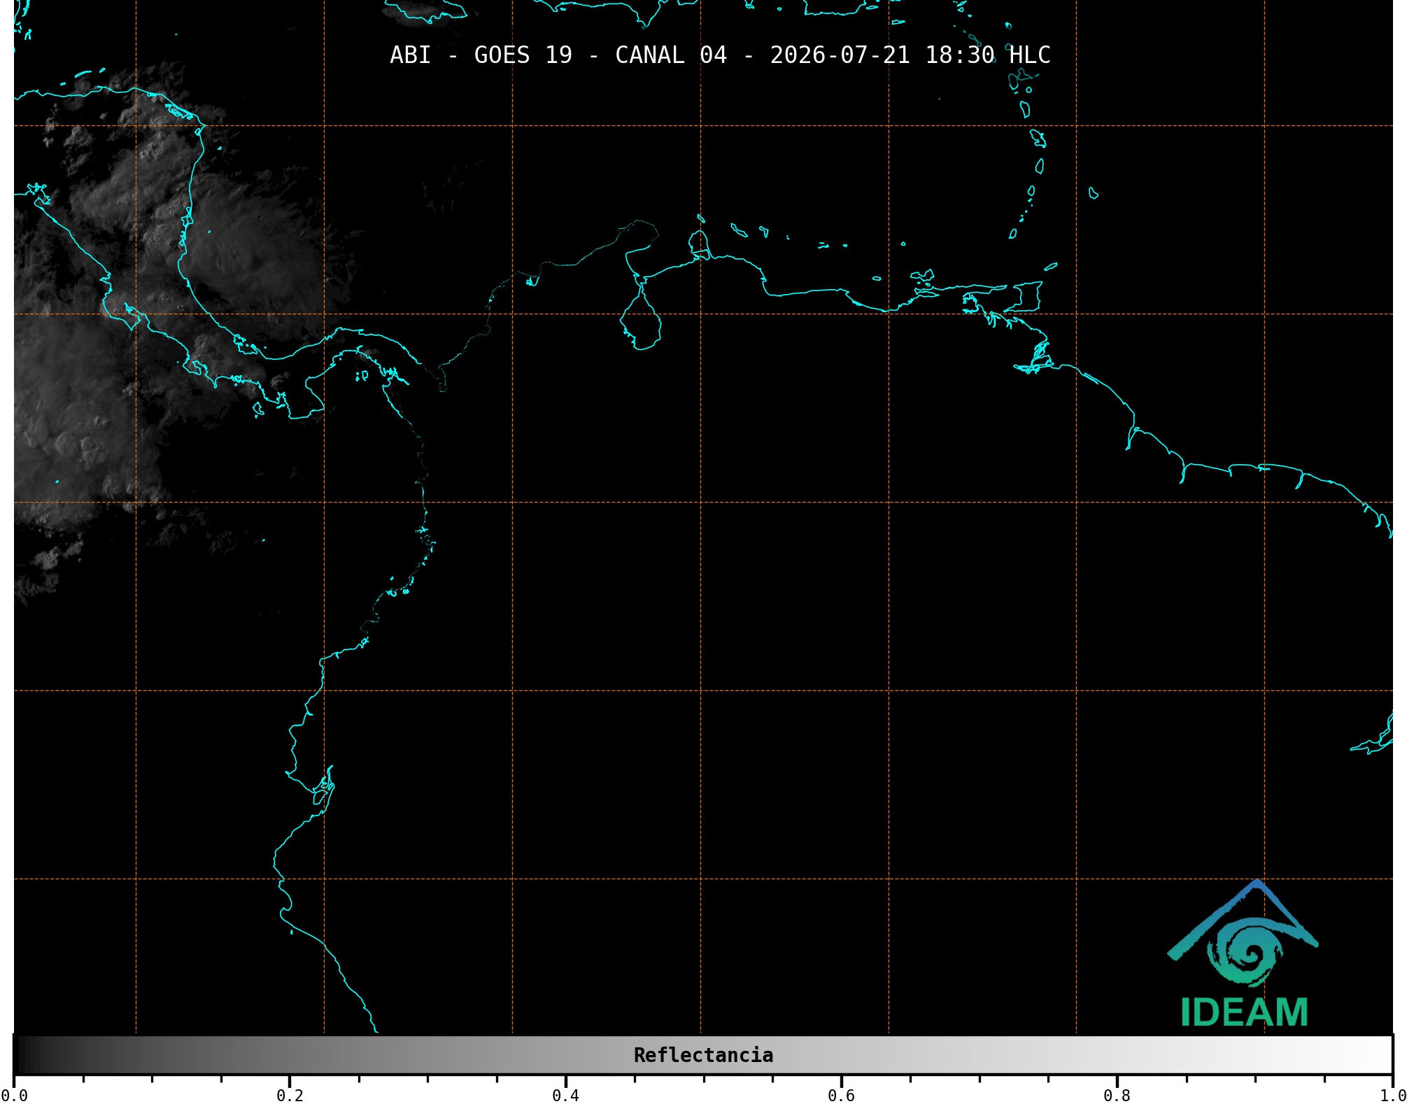1407x1104 pixels.
Task: Click the 0.2 tick label on colorbar
Action: [290, 1096]
